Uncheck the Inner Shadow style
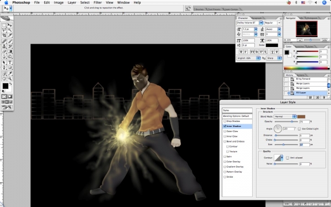 [225, 126]
